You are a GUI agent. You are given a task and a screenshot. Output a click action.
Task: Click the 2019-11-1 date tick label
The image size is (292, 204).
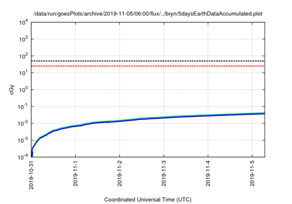(x=75, y=173)
